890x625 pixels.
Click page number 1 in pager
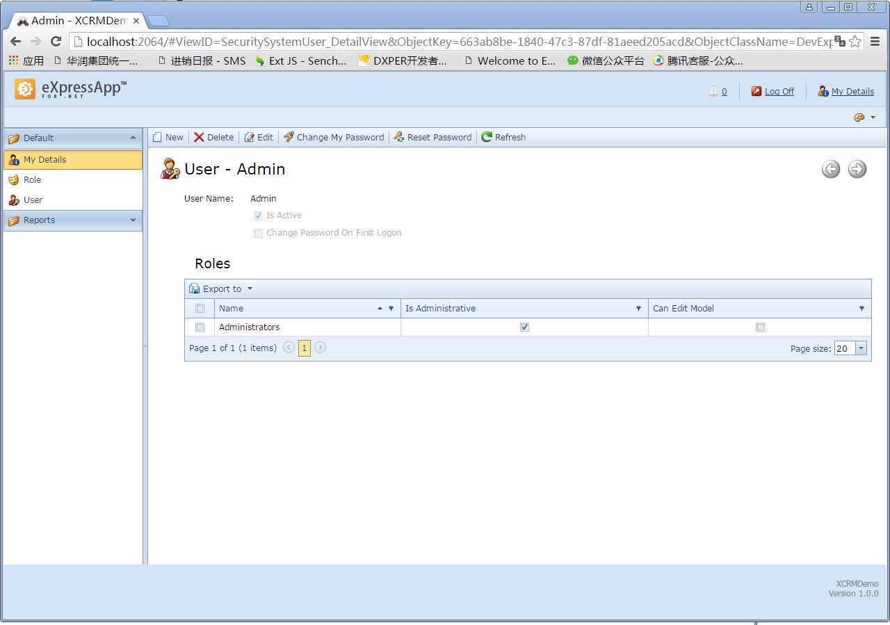tap(304, 348)
